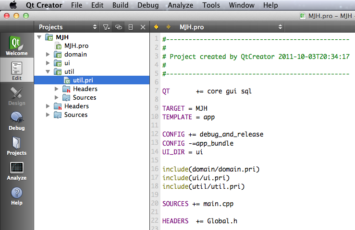Click the util.pri Qt file icon

coord(67,80)
